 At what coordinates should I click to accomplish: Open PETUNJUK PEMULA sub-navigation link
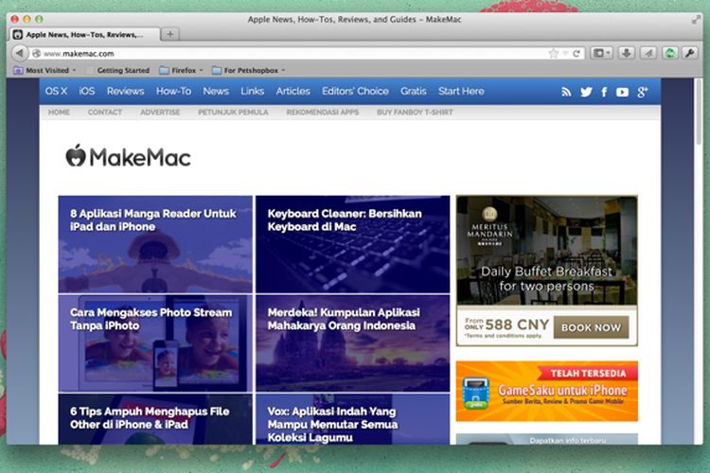[x=233, y=113]
